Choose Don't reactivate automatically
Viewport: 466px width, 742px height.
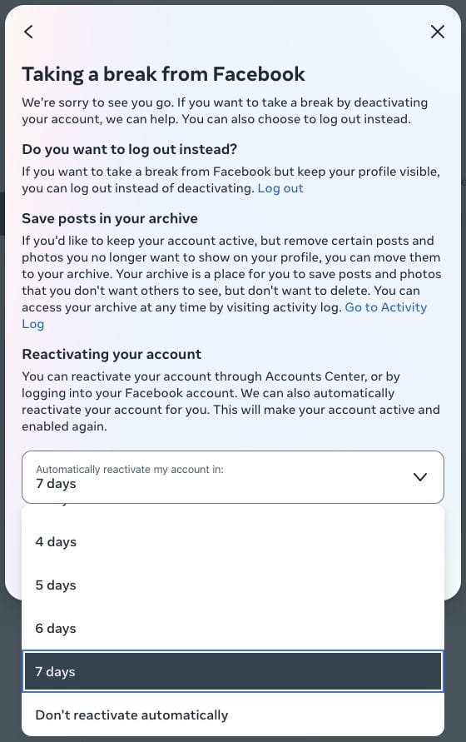[x=233, y=715]
